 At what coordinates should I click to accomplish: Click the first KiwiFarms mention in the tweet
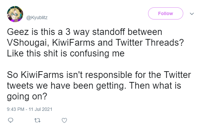73,42
